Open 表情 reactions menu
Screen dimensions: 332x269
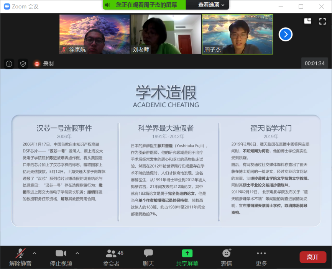pyautogui.click(x=226, y=257)
